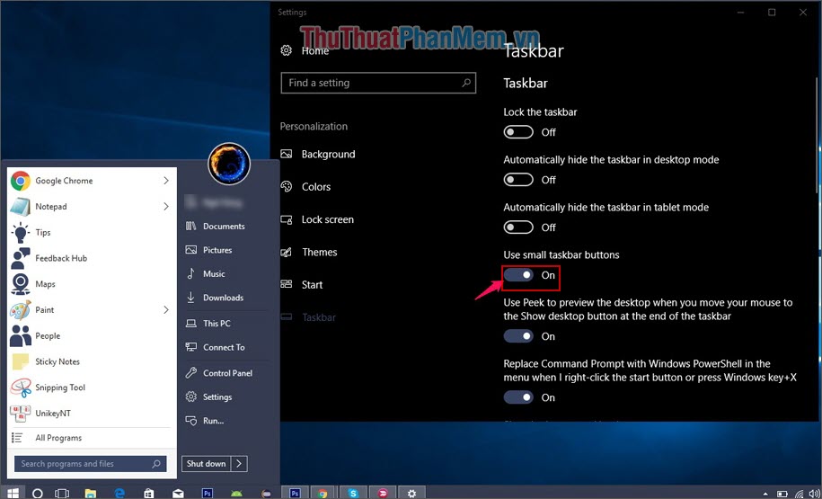Open Wi-Fi network icon in system tray

[799, 495]
